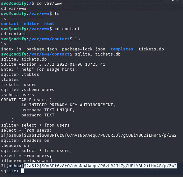Click the 'sqlite> .headers on' command line
The height and width of the screenshot is (177, 183).
click(25, 141)
